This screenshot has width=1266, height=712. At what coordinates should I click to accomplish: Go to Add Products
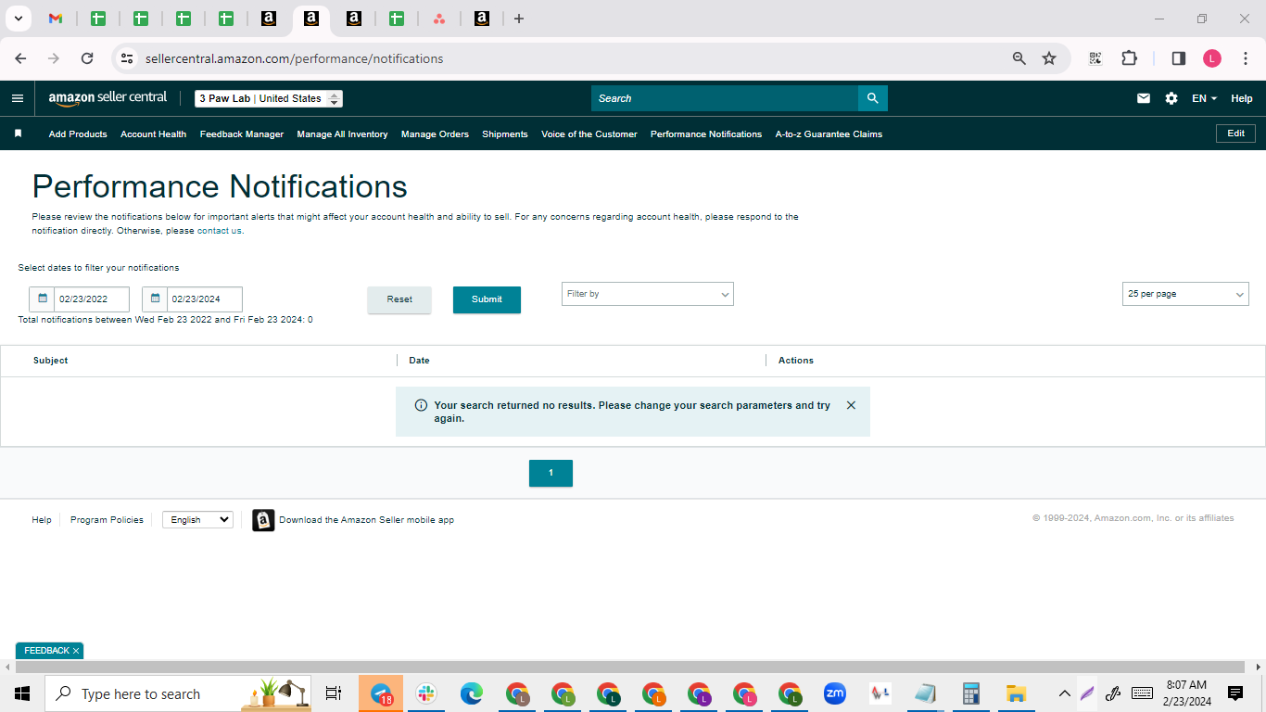click(78, 133)
